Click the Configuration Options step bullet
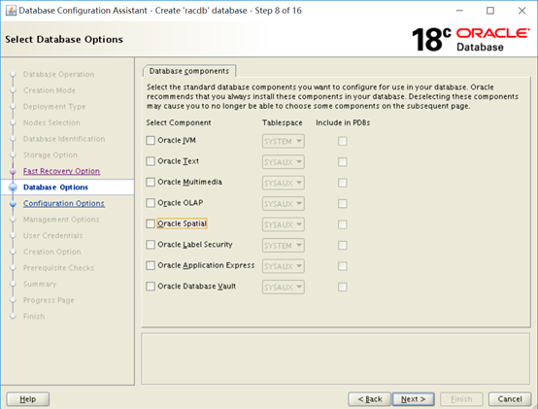This screenshot has width=538, height=409. click(x=13, y=203)
